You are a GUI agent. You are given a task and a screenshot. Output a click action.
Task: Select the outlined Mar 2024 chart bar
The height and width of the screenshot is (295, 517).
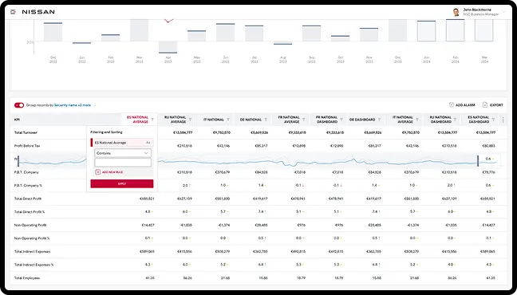tap(484, 30)
